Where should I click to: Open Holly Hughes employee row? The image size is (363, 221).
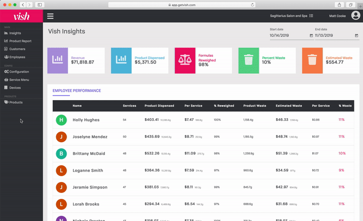(86, 120)
